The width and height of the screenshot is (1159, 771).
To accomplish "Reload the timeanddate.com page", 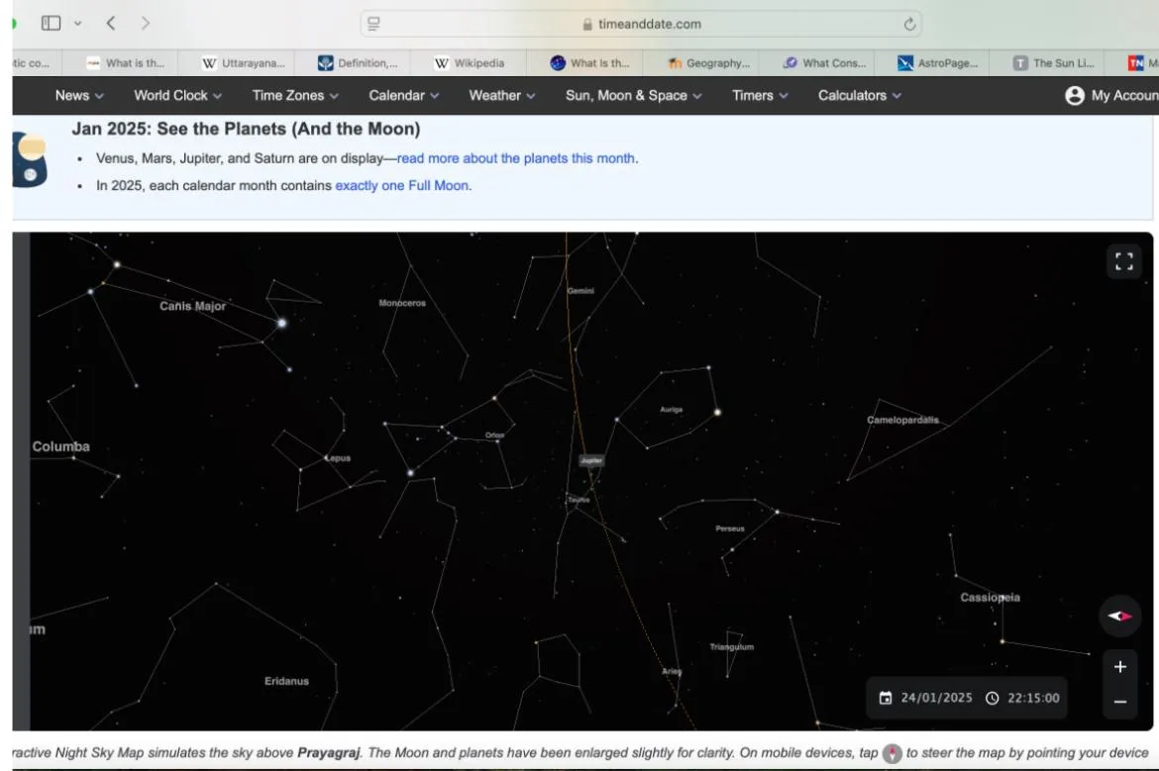I will click(909, 24).
